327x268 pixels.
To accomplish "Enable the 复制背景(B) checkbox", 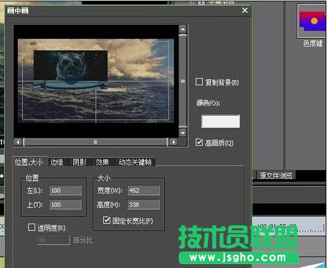I will tap(199, 82).
